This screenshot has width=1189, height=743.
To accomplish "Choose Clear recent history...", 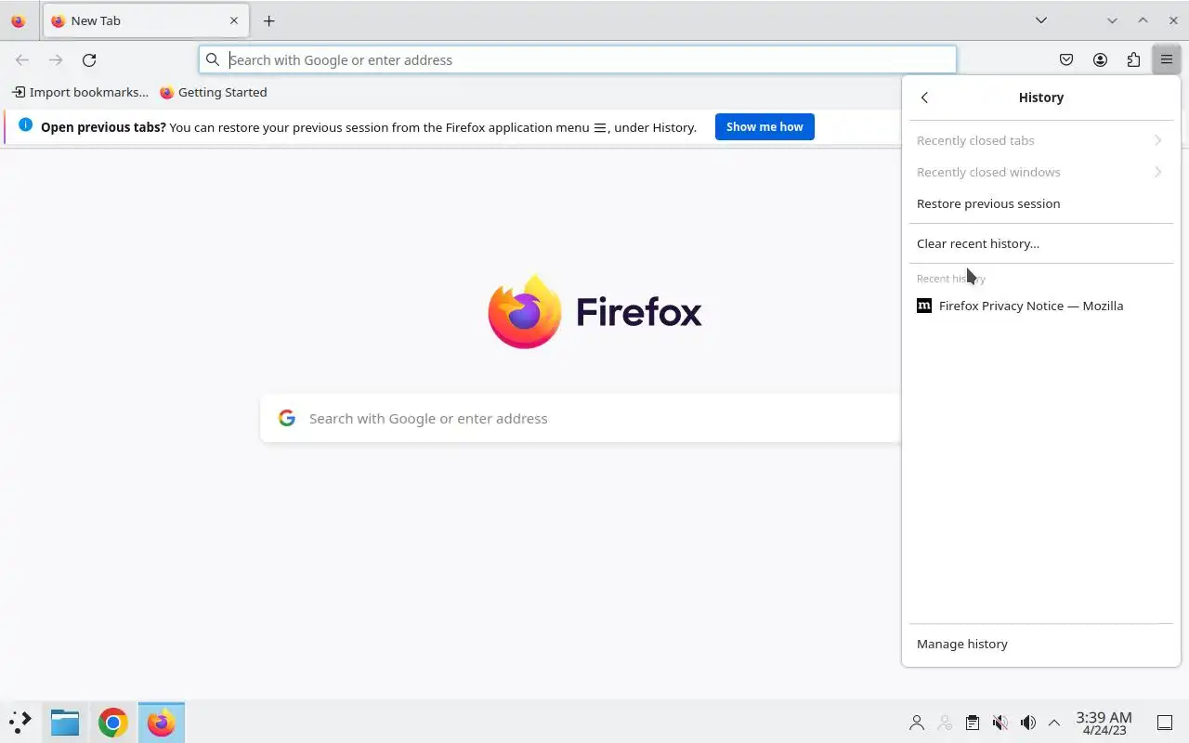I will click(1040, 243).
